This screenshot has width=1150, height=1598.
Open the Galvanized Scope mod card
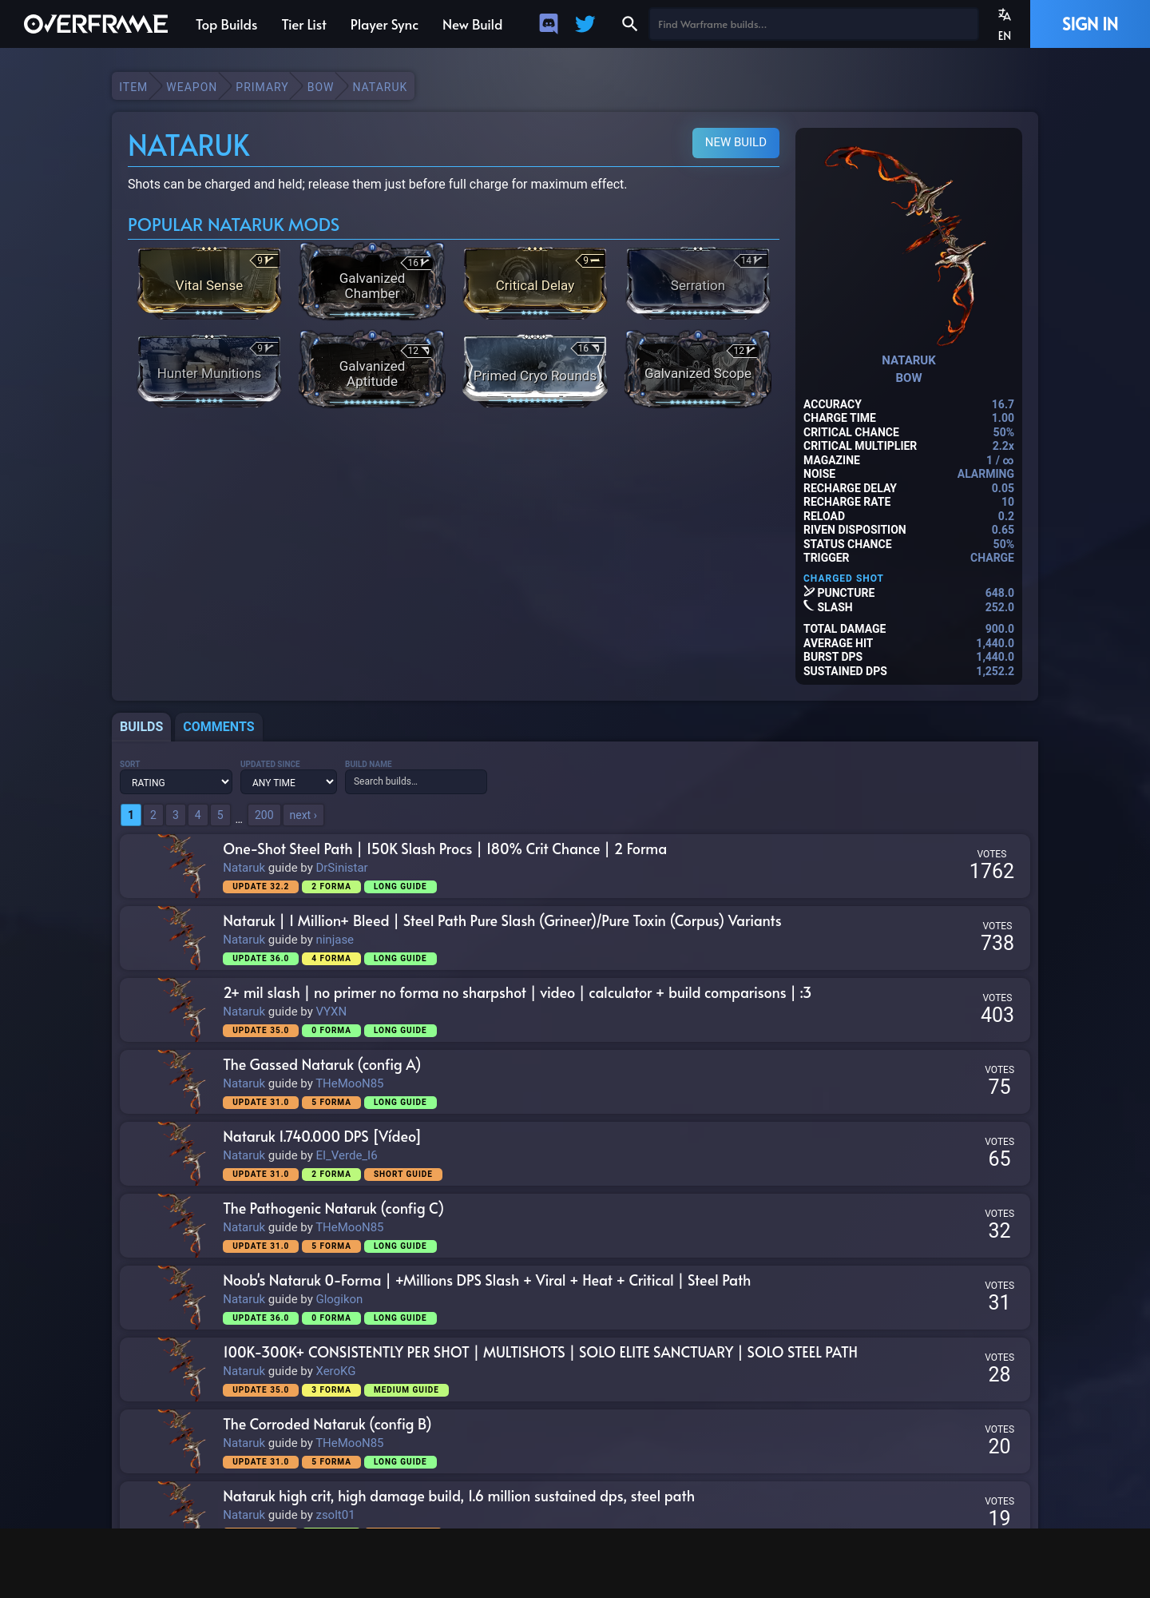tap(698, 370)
